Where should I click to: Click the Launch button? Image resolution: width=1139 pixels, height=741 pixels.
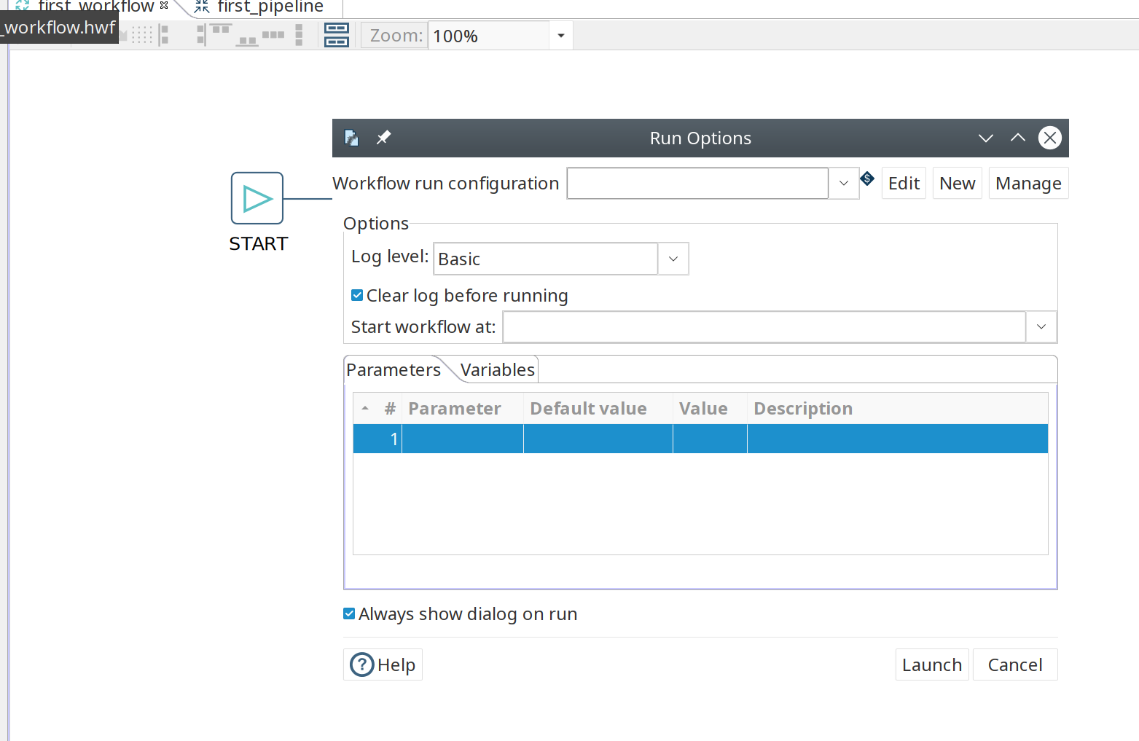pos(931,664)
